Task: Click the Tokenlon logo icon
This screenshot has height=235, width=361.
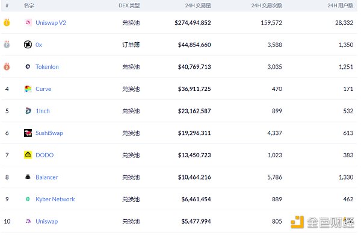Action: pyautogui.click(x=28, y=67)
